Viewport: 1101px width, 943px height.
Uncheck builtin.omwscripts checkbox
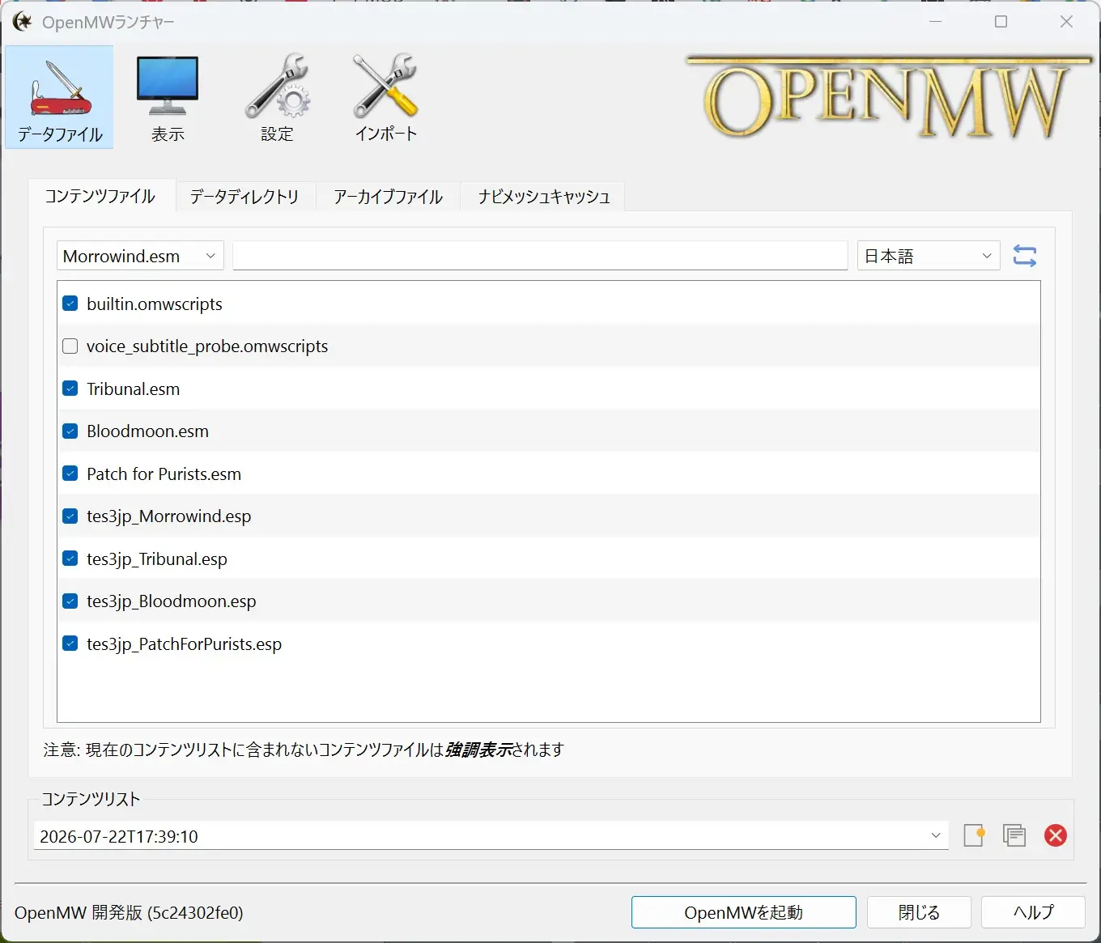click(70, 304)
